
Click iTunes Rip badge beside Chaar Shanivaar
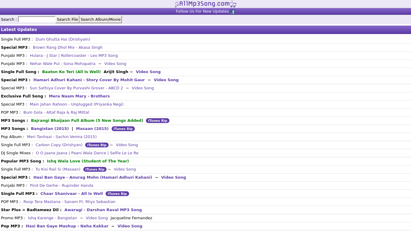pyautogui.click(x=117, y=194)
